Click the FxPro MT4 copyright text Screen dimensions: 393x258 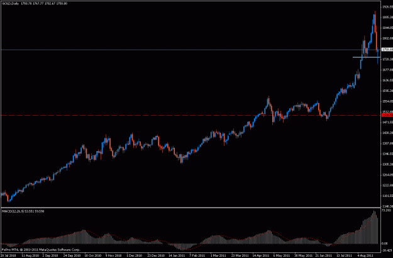point(41,250)
